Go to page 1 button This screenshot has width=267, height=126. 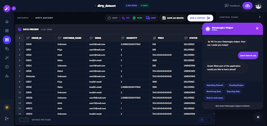pos(202,120)
